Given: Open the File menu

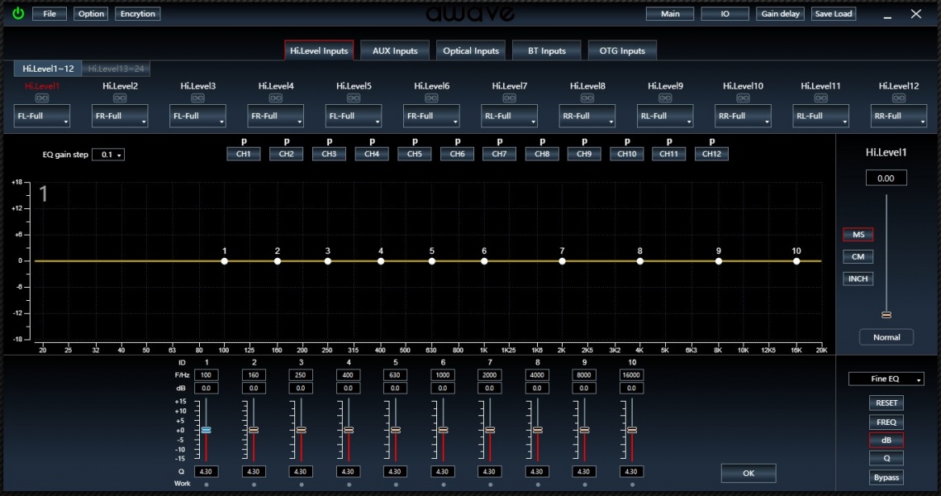Looking at the screenshot, I should [50, 14].
